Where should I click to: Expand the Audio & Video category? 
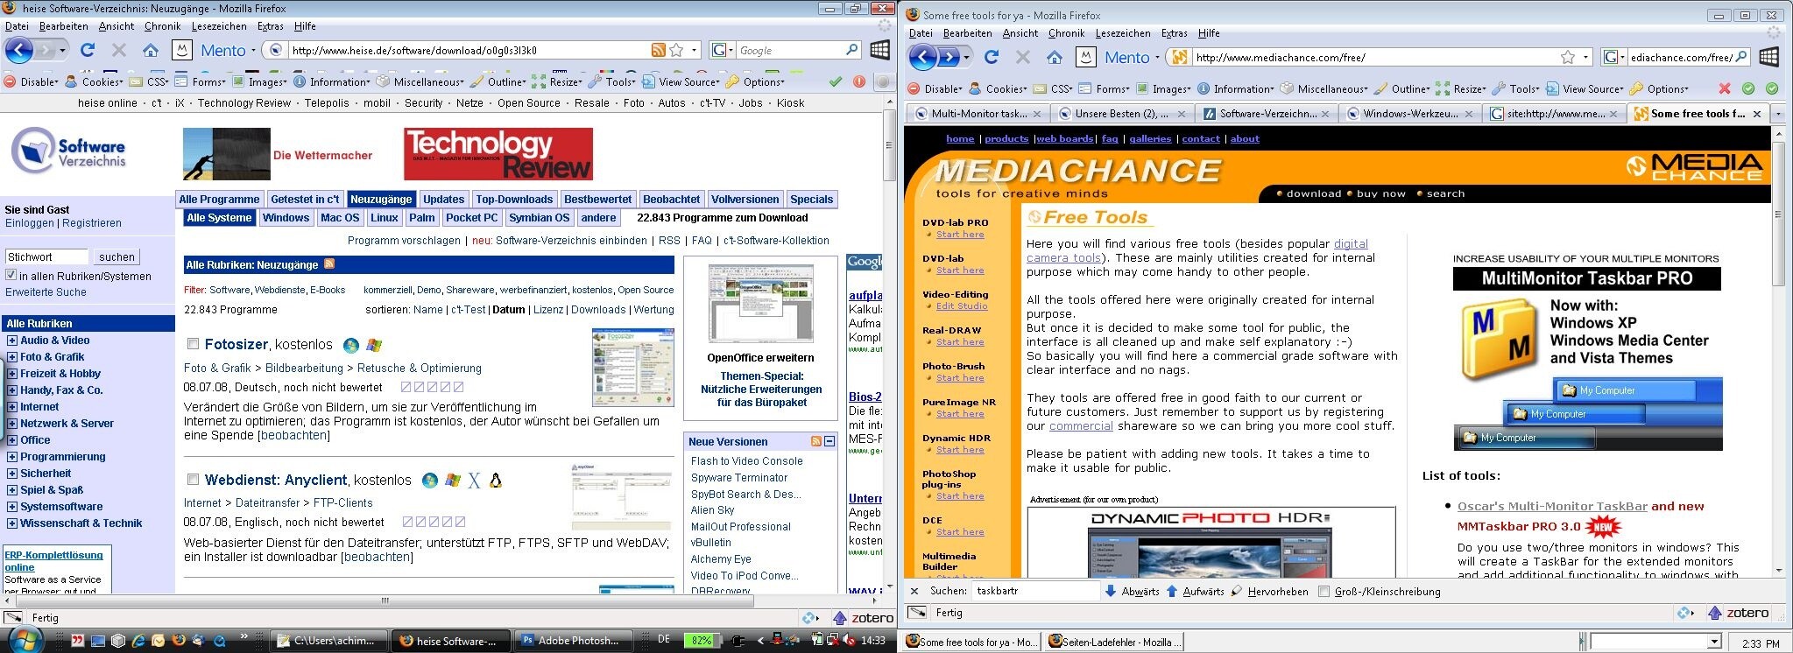(11, 341)
